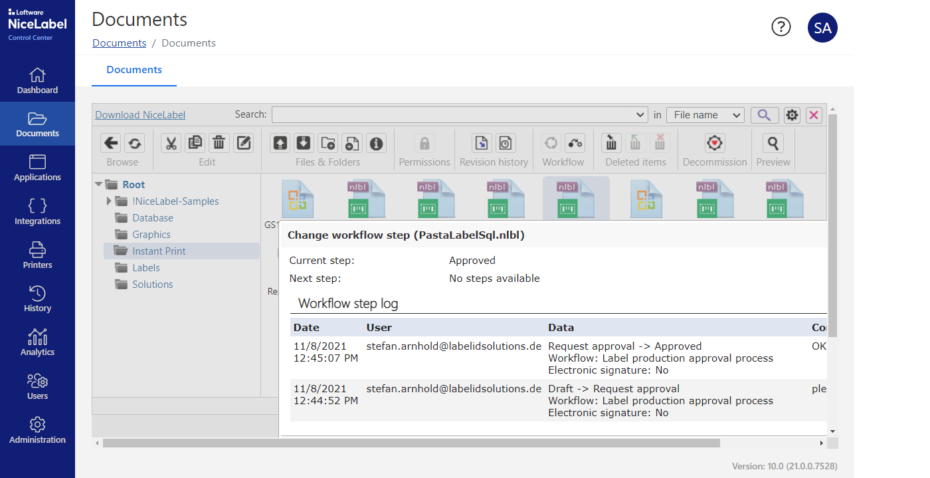Select the Root folder
This screenshot has width=930, height=478.
(x=134, y=185)
